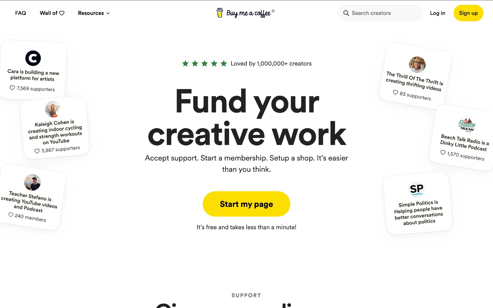Image resolution: width=493 pixels, height=308 pixels.
Task: Click Teacher Stefano creator profile icon
Action: (32, 182)
